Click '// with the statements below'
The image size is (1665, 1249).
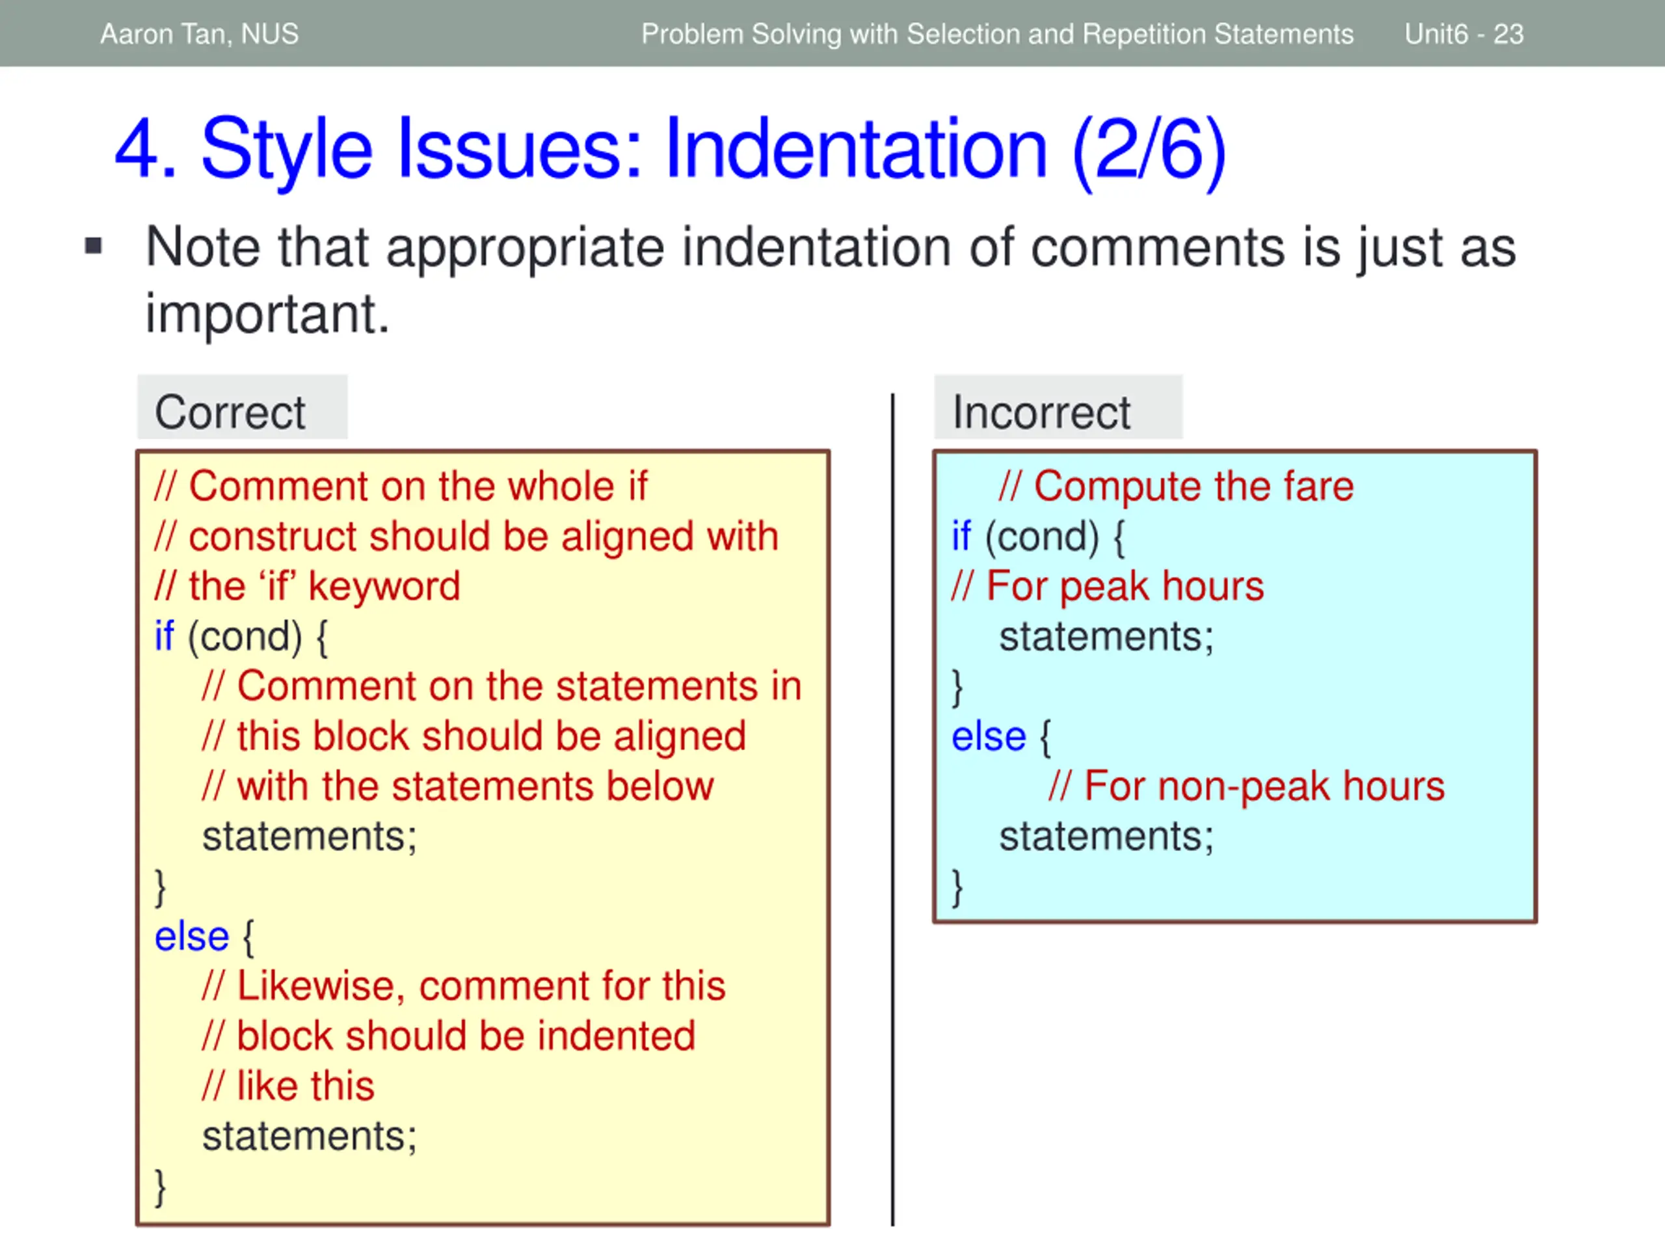click(458, 786)
